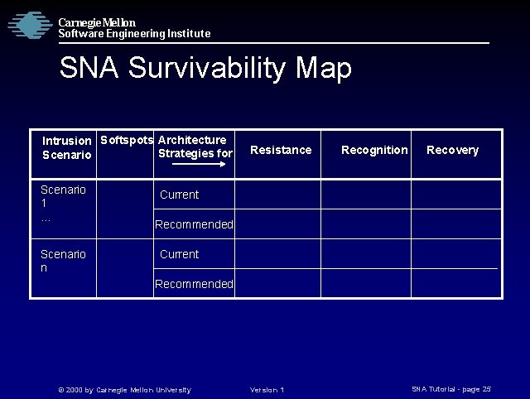This screenshot has height=399, width=530.
Task: Click the Software Engineering Institute logo icon
Action: click(x=30, y=26)
